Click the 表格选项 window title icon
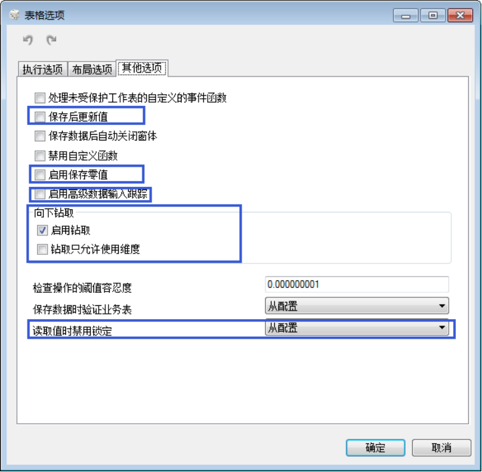The height and width of the screenshot is (472, 482). (14, 15)
